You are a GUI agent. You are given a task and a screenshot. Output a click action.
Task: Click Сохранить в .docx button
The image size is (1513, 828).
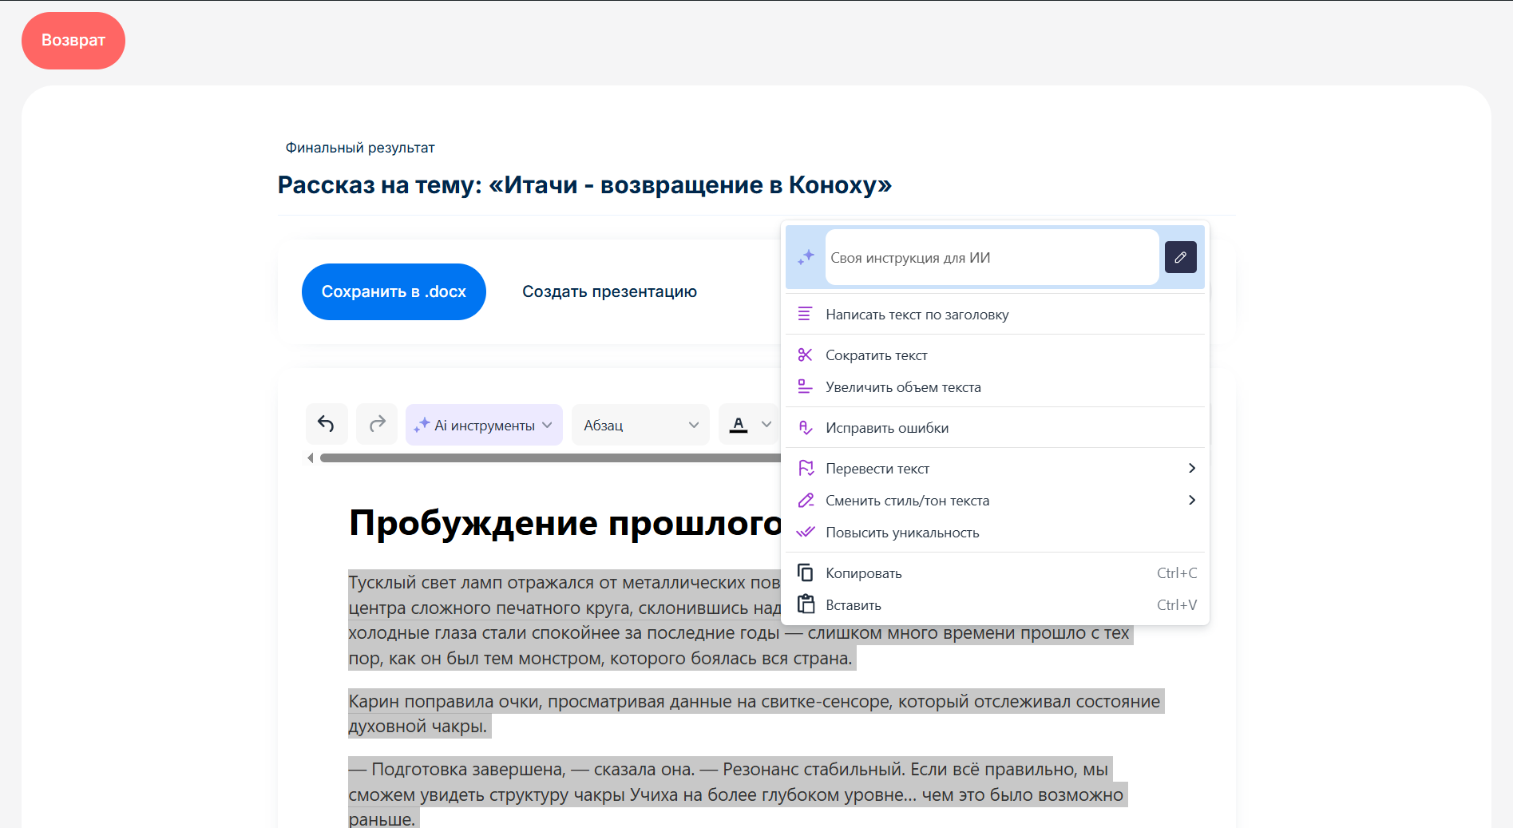click(x=394, y=292)
